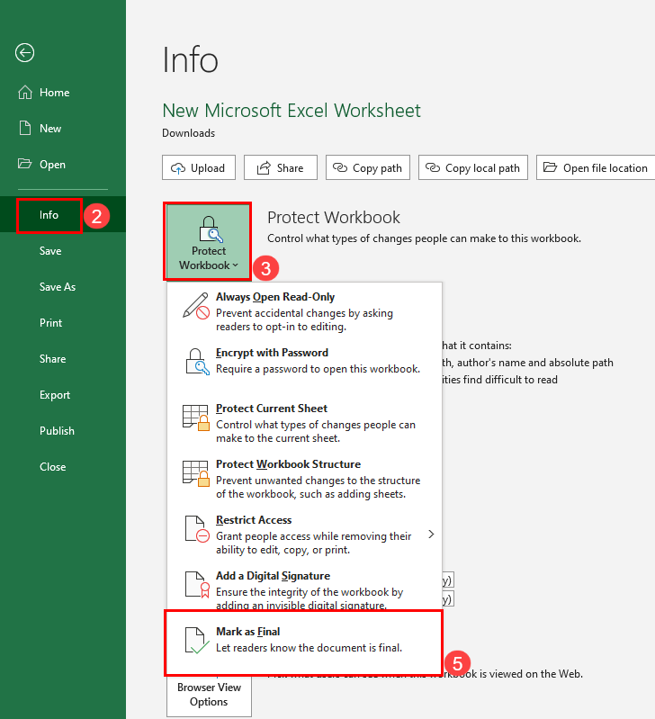The width and height of the screenshot is (655, 719).
Task: Expand the Restrict Access submenu arrow
Action: tap(431, 535)
